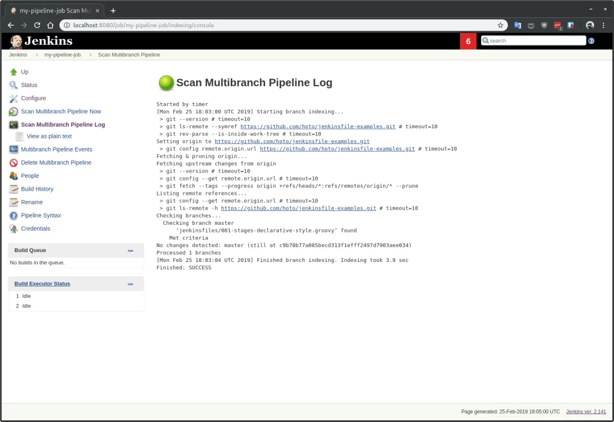Reload the page in browser
Image resolution: width=614 pixels, height=422 pixels.
coord(37,25)
